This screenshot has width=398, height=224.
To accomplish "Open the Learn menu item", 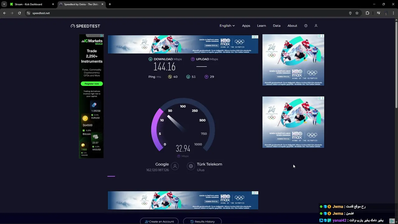I will [261, 26].
